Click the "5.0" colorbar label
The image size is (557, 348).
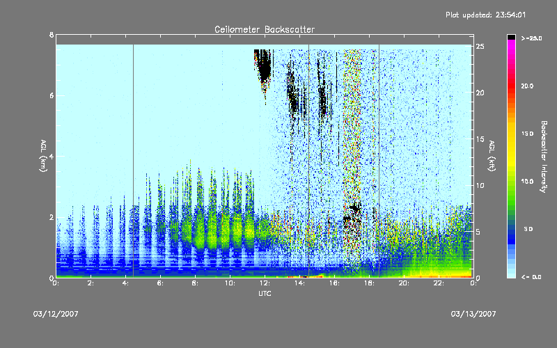pos(528,229)
